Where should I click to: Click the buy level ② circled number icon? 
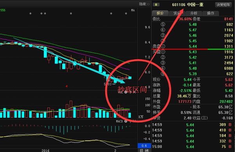pyautogui.click(x=163, y=57)
